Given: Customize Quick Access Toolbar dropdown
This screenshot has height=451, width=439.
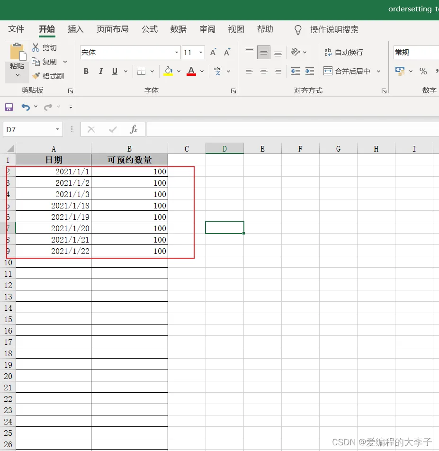Looking at the screenshot, I should point(71,107).
